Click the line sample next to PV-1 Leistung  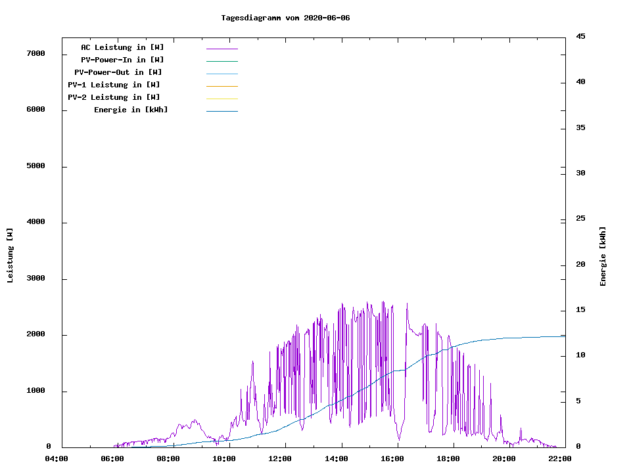point(222,86)
